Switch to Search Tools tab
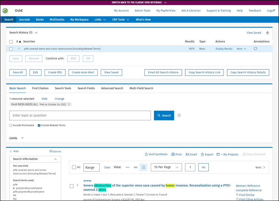This screenshot has width=279, height=201. click(63, 88)
